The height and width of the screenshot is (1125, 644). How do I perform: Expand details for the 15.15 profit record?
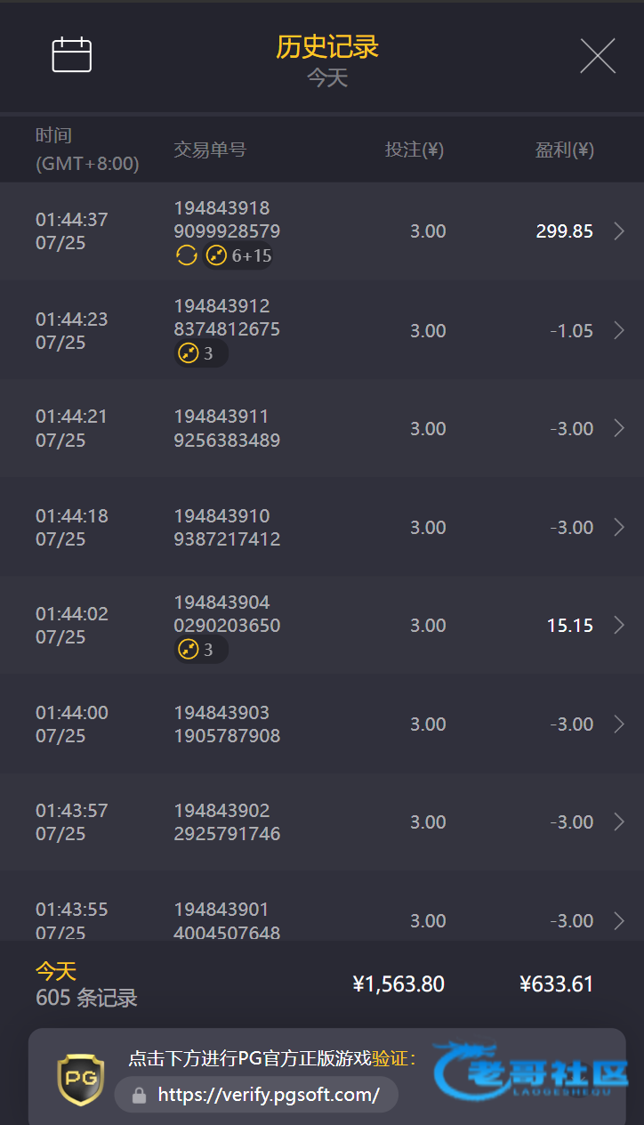click(619, 626)
